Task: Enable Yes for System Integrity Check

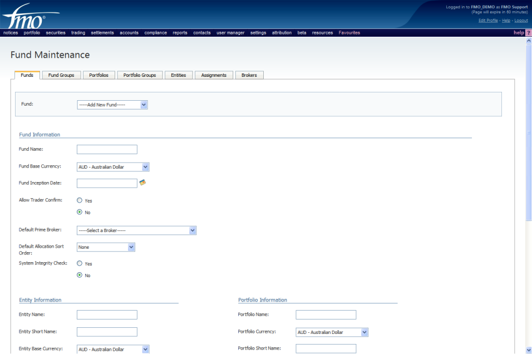Action: coord(80,263)
